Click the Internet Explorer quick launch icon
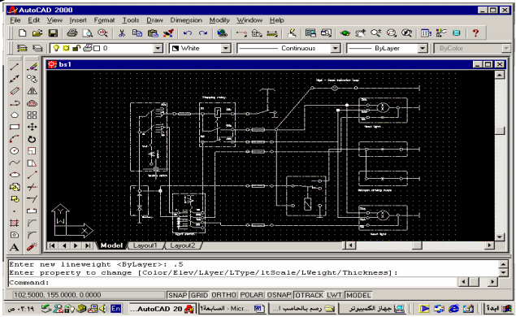 454,309
